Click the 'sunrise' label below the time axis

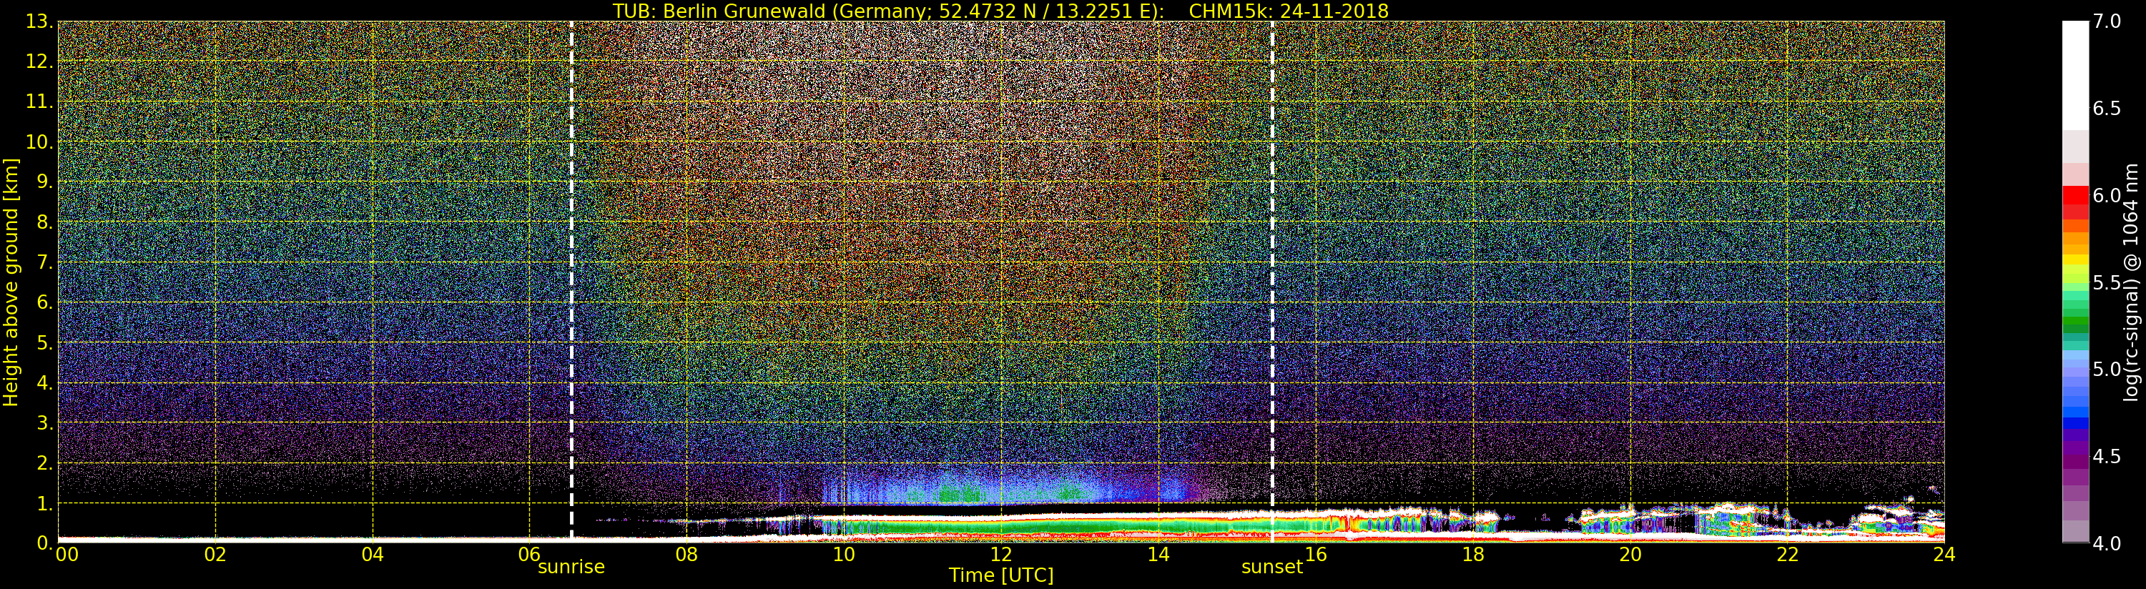pos(571,568)
